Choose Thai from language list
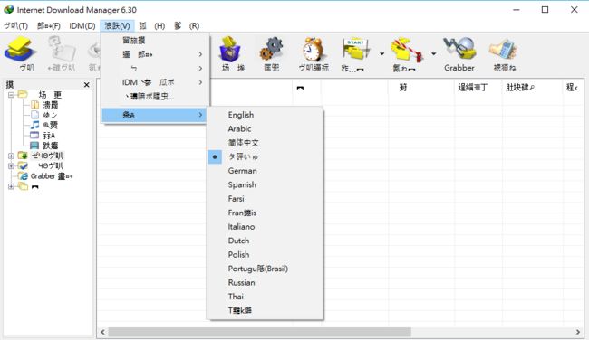 click(236, 297)
